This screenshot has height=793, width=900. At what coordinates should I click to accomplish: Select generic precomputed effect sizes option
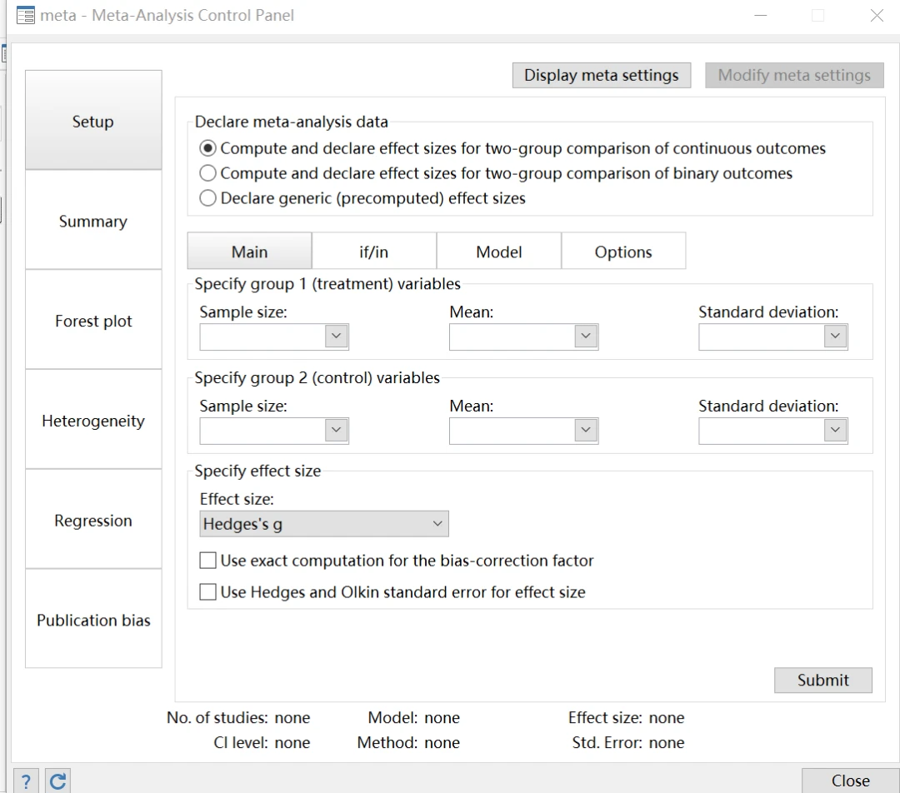pyautogui.click(x=208, y=199)
